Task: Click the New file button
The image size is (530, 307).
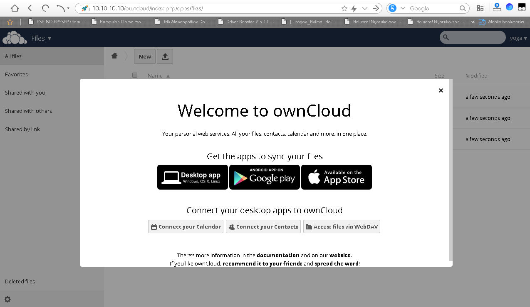Action: pyautogui.click(x=145, y=56)
